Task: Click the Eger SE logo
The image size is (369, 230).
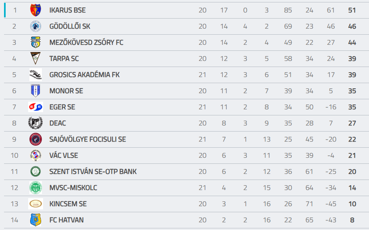Action: coord(35,107)
